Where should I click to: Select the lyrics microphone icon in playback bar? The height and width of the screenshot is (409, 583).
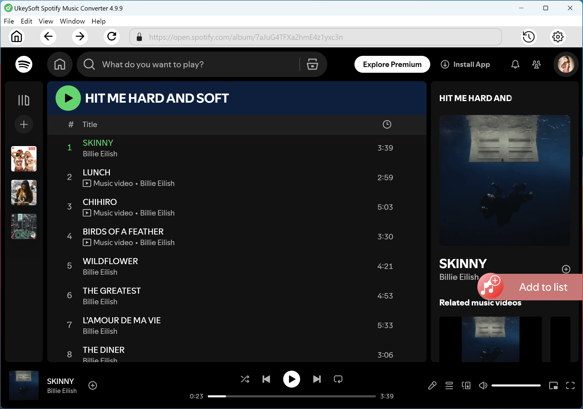pyautogui.click(x=432, y=385)
